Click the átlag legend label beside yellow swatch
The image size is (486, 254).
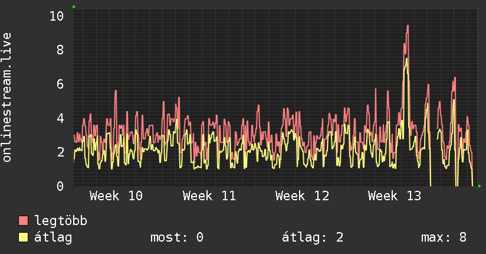[x=53, y=237]
